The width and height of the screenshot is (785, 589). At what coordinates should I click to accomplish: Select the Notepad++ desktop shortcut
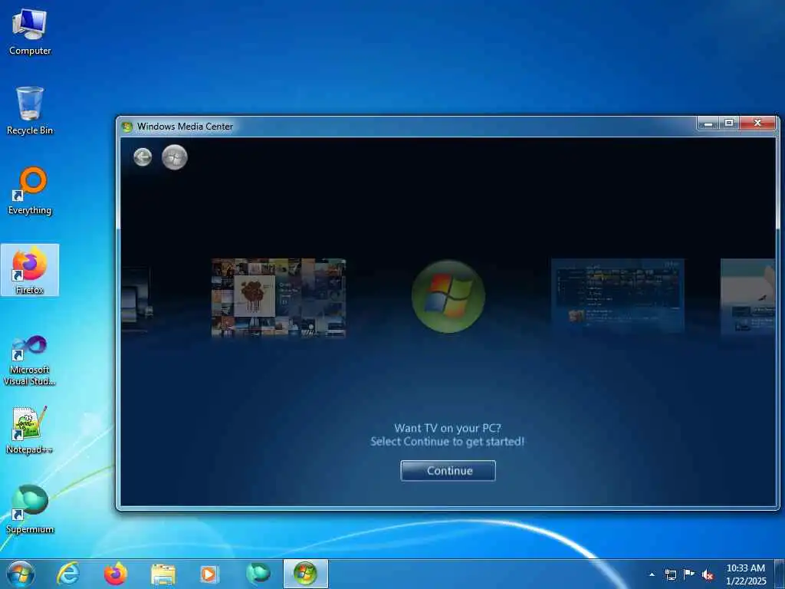pos(30,430)
